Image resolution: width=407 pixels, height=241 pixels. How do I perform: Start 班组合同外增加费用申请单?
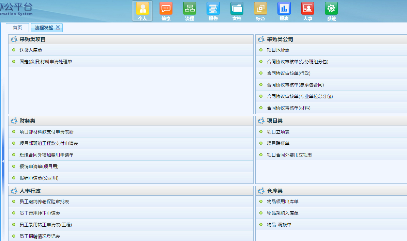pos(46,155)
